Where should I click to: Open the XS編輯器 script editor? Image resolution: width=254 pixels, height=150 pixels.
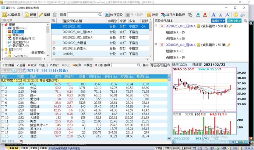[11, 14]
